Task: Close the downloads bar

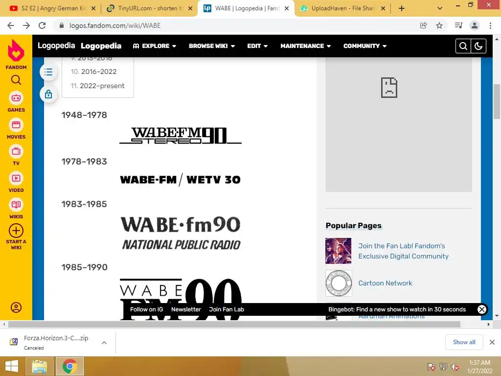Action: [x=492, y=342]
